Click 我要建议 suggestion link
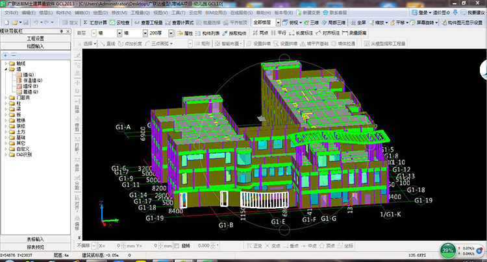The height and width of the screenshot is (262, 487). (x=473, y=13)
